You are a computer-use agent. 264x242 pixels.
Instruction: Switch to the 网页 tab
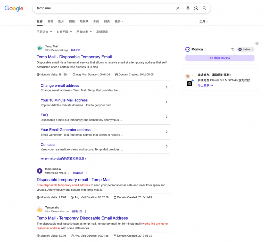click(107, 21)
